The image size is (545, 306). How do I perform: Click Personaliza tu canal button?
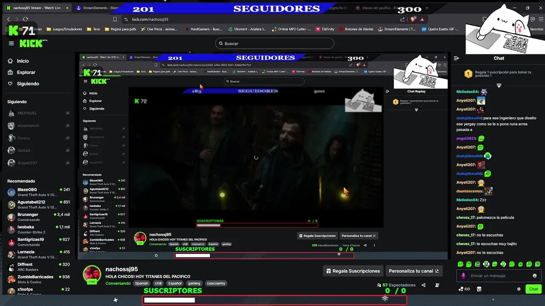click(414, 271)
